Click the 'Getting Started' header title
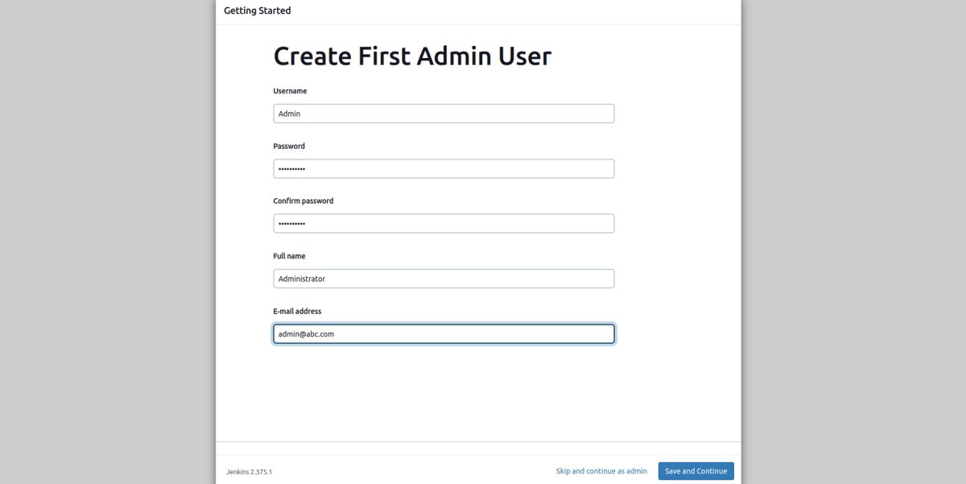The width and height of the screenshot is (966, 484). pos(258,10)
